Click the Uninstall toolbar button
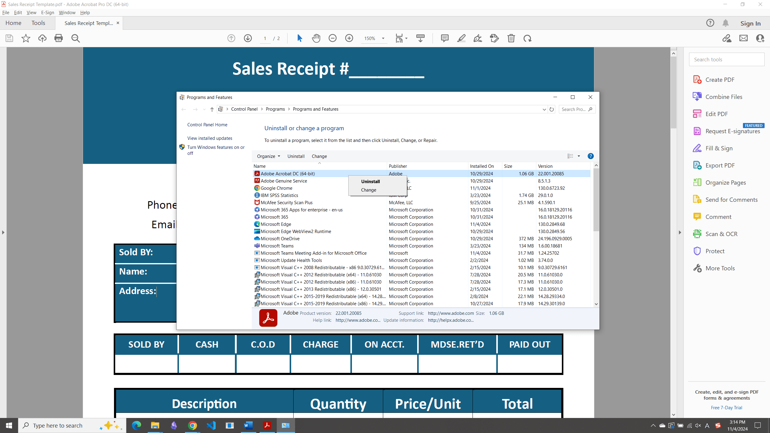This screenshot has height=433, width=770. (296, 156)
